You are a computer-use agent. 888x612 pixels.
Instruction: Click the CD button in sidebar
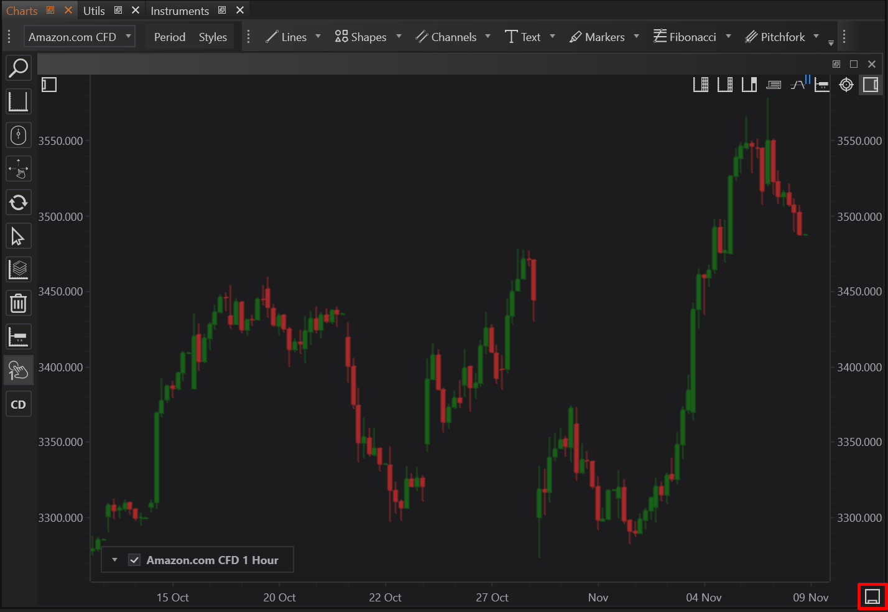[18, 404]
